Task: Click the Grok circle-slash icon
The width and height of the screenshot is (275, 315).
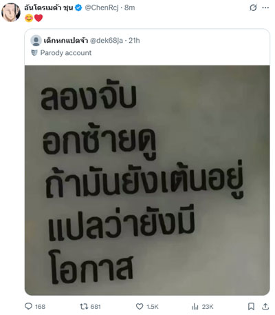Action: coord(253,8)
